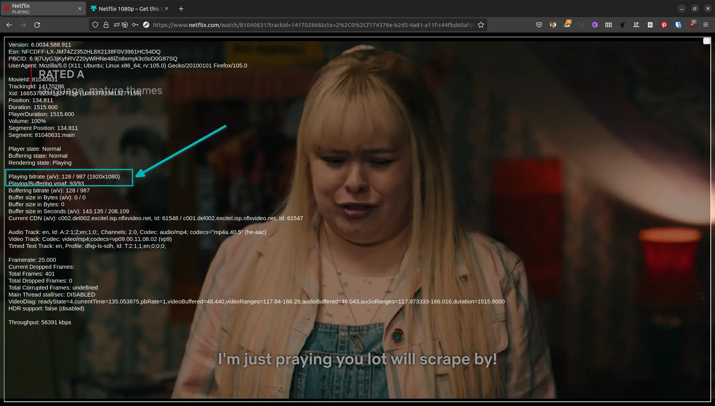The height and width of the screenshot is (406, 715).
Task: Open the uBlock Origin extension menu
Action: coord(692,24)
